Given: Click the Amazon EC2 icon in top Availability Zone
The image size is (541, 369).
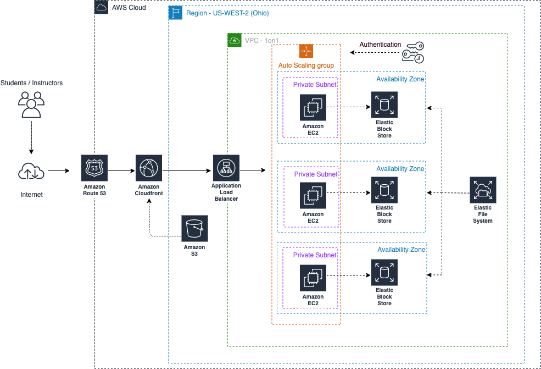Looking at the screenshot, I should point(313,107).
